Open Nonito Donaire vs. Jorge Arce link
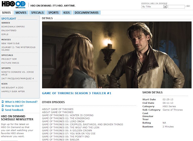The height and width of the screenshot is (141, 193). tap(17, 73)
